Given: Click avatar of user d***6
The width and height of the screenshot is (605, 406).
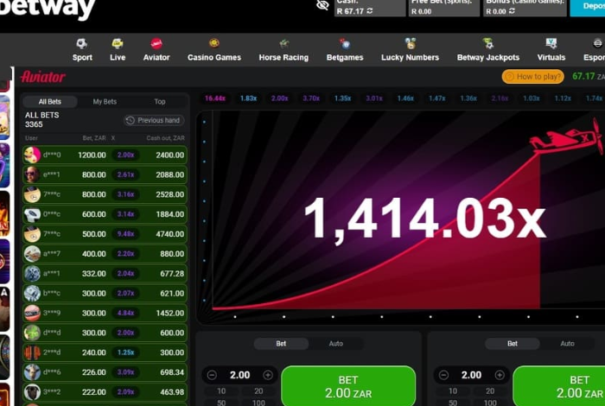Looking at the screenshot, I should click(32, 372).
